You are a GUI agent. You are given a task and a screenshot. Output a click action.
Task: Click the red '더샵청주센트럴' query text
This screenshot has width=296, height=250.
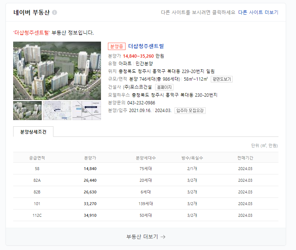click(x=31, y=32)
